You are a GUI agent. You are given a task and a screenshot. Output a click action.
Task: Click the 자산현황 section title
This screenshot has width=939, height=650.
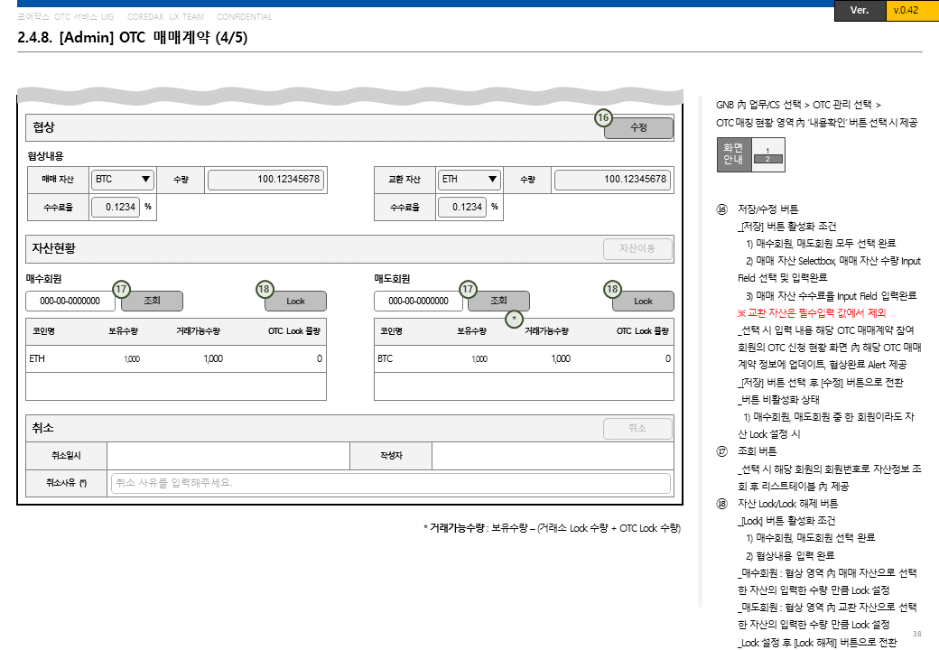(x=54, y=248)
